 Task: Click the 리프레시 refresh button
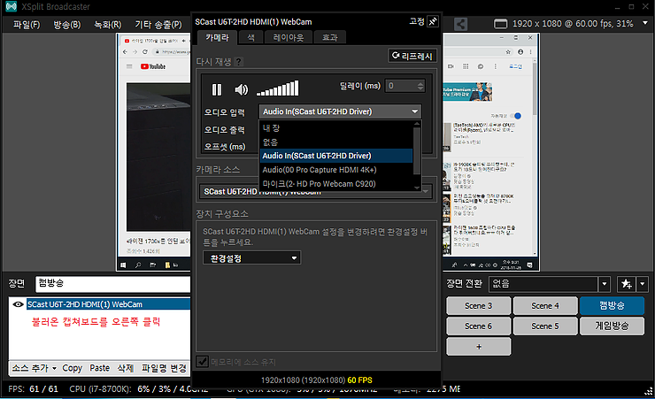coord(412,56)
